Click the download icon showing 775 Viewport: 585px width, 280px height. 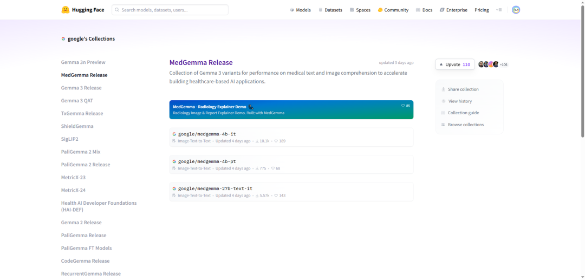[x=257, y=168]
